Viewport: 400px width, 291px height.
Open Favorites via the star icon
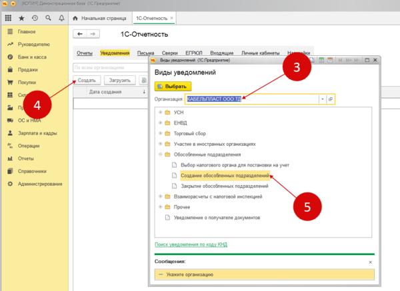click(22, 18)
